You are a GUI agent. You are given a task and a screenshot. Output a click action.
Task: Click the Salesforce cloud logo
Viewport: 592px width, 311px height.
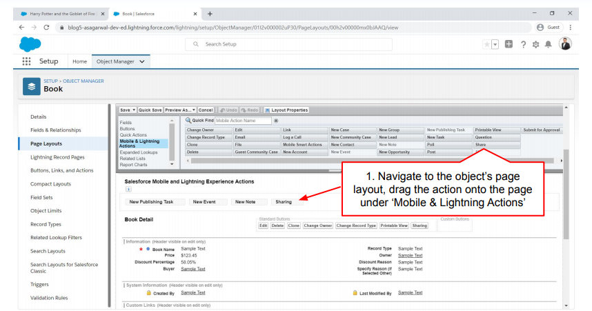point(30,44)
